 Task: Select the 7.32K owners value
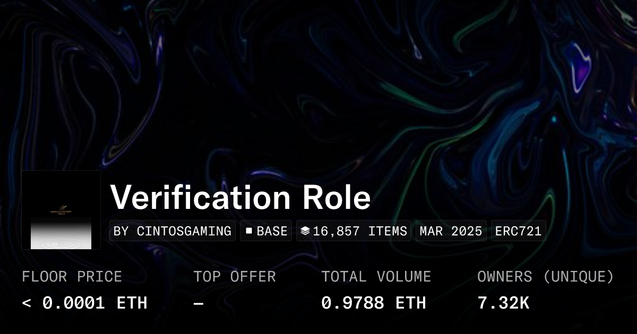[503, 303]
